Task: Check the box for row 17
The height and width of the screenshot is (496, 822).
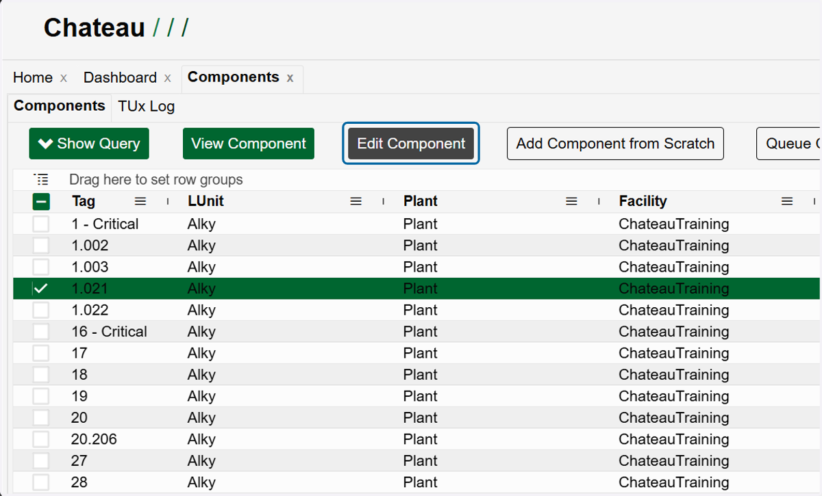Action: (41, 353)
